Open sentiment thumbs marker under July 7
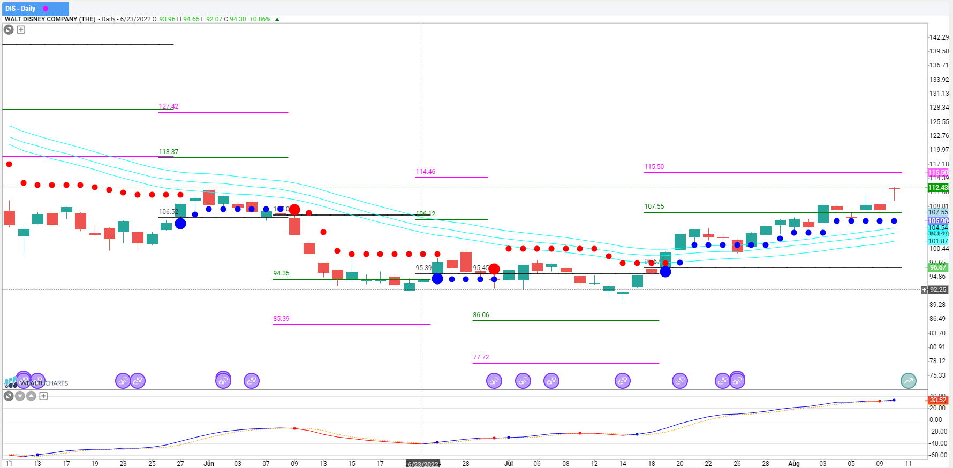Screen dimensions: 953x468 (x=551, y=381)
